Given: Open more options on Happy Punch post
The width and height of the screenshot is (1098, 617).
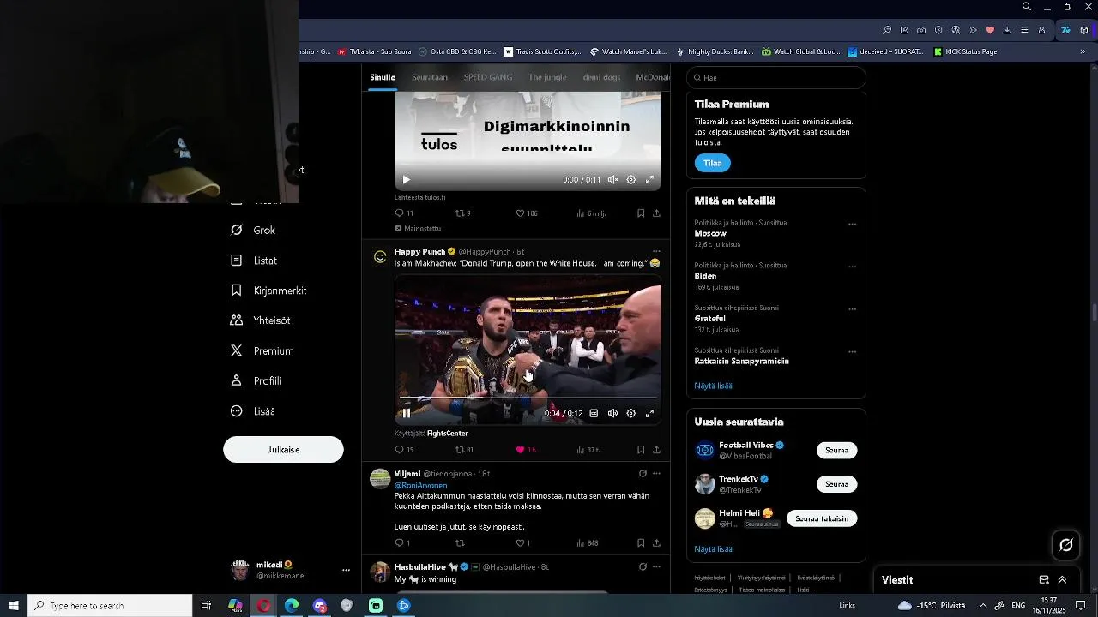Looking at the screenshot, I should (x=656, y=251).
